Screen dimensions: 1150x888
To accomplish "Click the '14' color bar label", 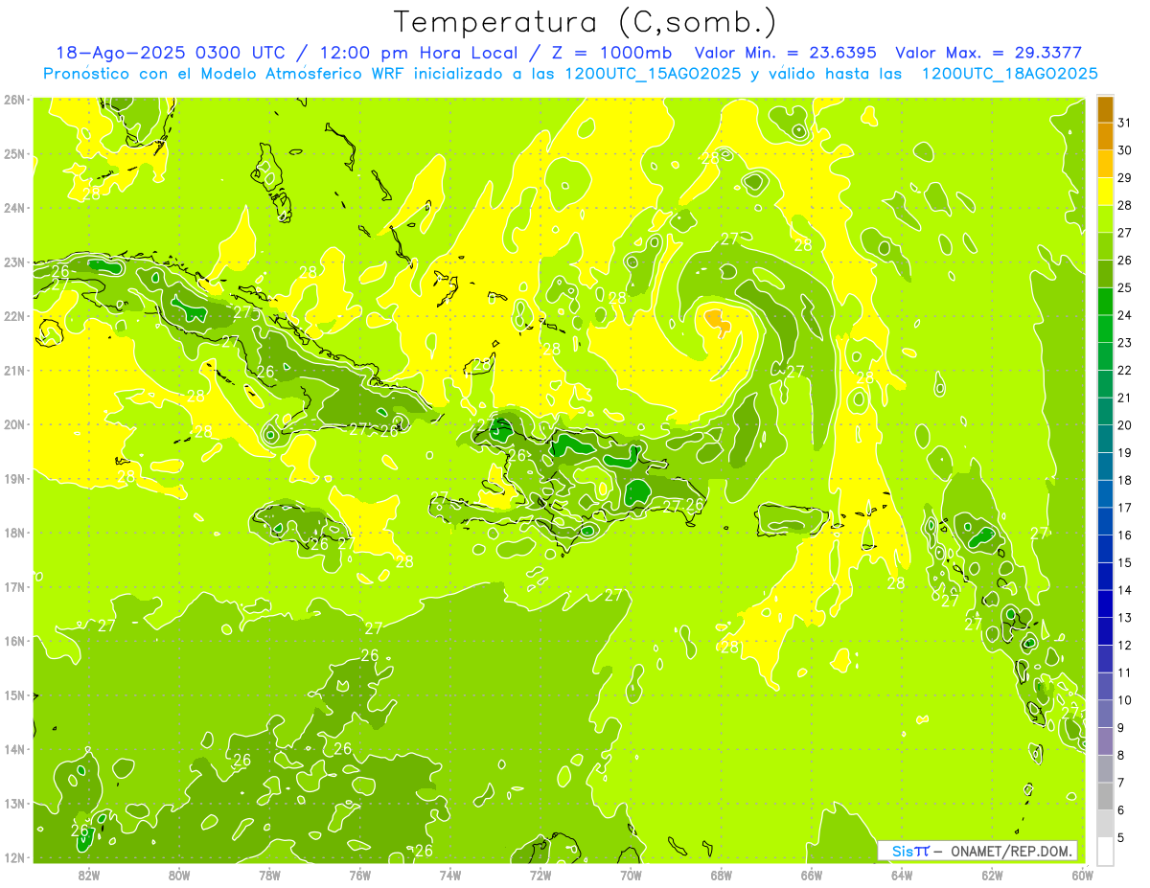I will 1125,590.
